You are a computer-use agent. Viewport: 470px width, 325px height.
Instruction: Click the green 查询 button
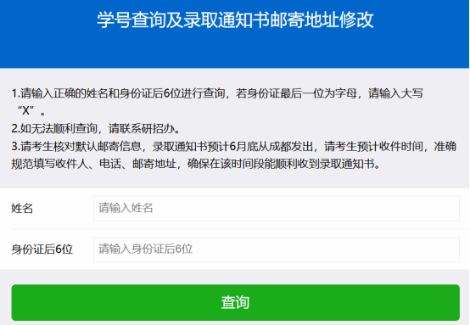(x=235, y=302)
